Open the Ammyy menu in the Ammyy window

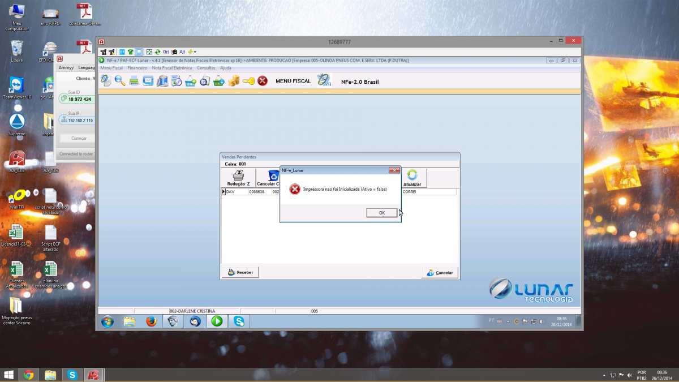66,67
